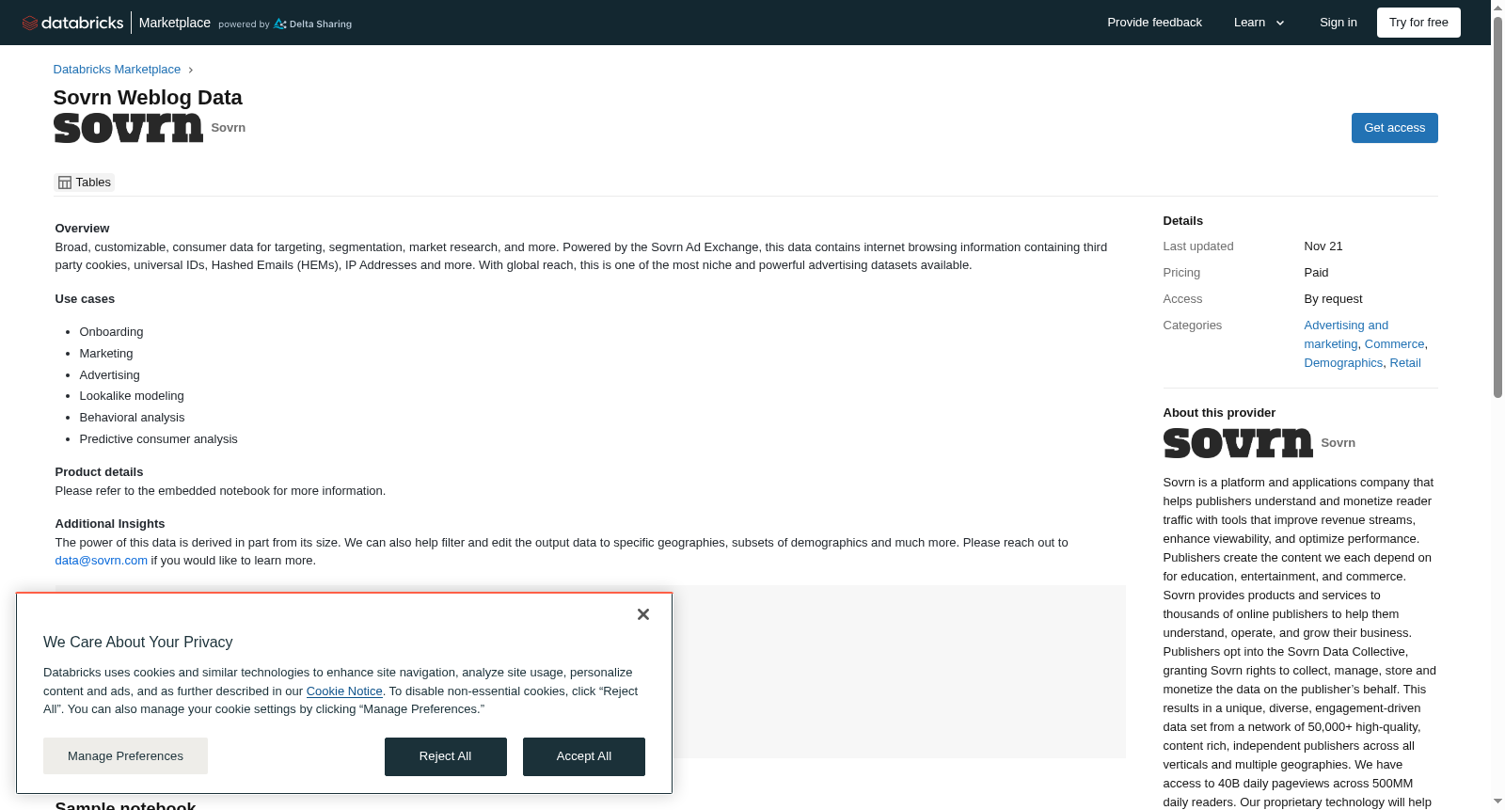Click the Sovrn provider logo in sidebar
Viewport: 1505px width, 810px height.
(x=1238, y=443)
